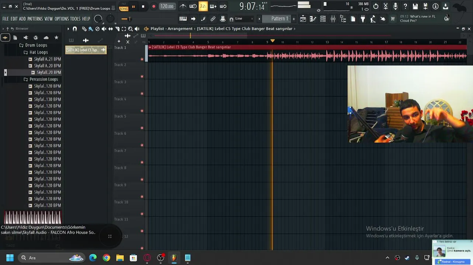Toggle countdown before recording
The image size is (473, 265).
tap(203, 6)
